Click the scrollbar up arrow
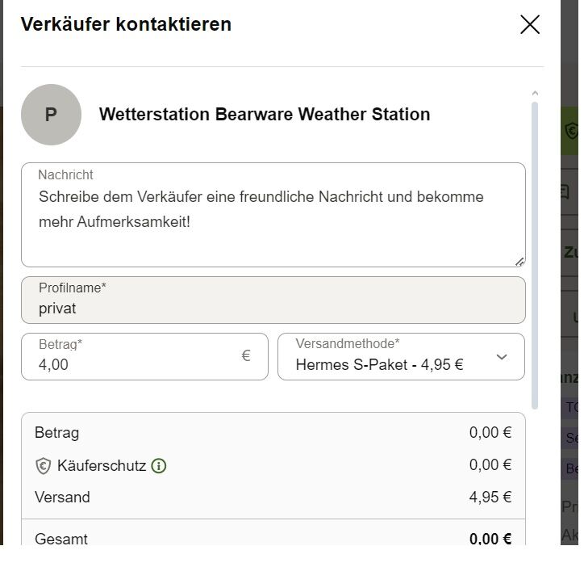This screenshot has height=588, width=584. [x=535, y=93]
